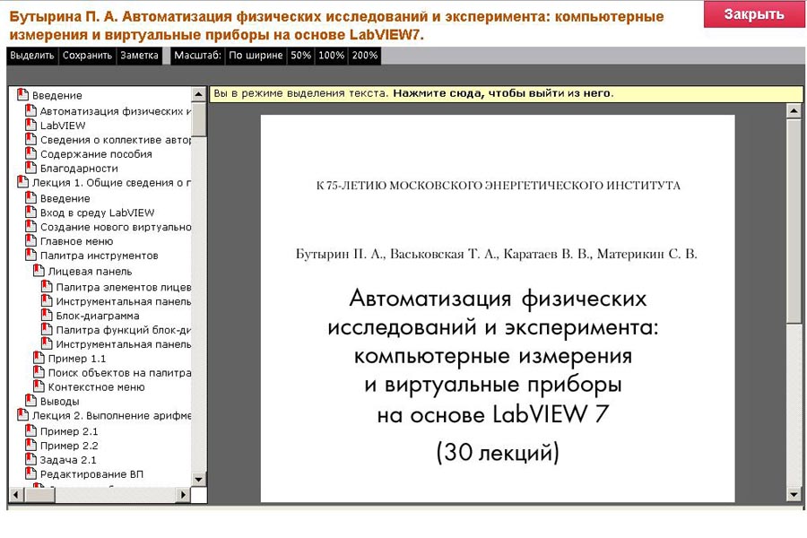Click the bookmark icon beside Выводы
The height and width of the screenshot is (538, 807).
[32, 402]
